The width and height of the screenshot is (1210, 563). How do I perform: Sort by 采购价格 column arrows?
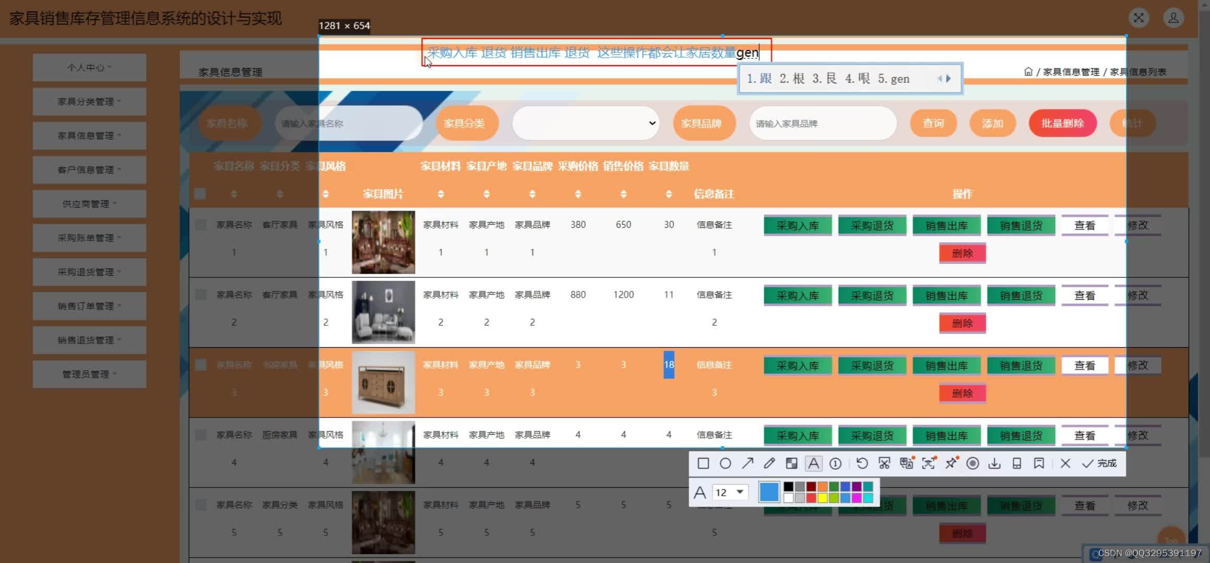click(x=578, y=194)
